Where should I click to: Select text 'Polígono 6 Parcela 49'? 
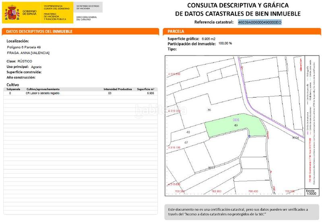click(x=24, y=47)
